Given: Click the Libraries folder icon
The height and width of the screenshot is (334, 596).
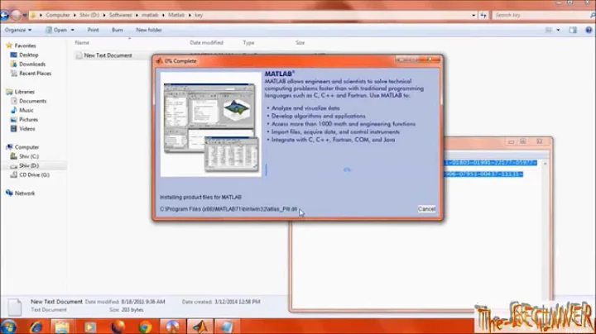Looking at the screenshot, I should [x=9, y=92].
